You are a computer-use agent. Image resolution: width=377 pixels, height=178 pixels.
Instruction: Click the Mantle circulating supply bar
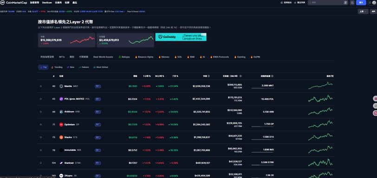click(x=263, y=88)
